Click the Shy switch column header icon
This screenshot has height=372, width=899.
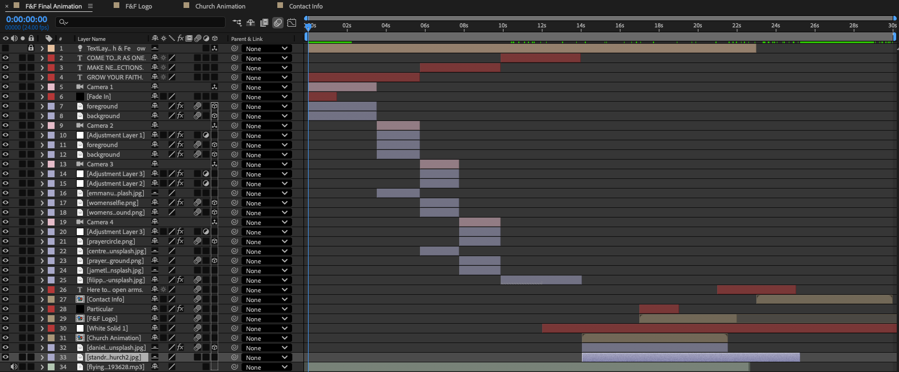(155, 39)
